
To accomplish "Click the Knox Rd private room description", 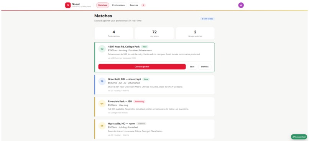I will 154,54.
